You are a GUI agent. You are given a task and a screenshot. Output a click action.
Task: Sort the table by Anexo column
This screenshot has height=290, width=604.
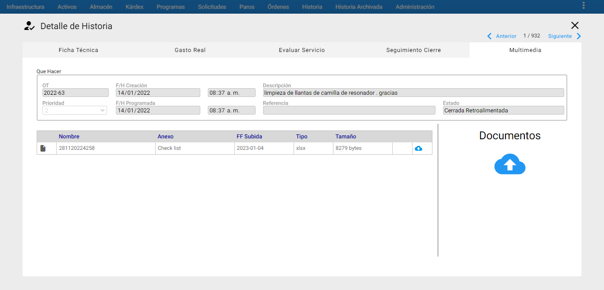[165, 137]
